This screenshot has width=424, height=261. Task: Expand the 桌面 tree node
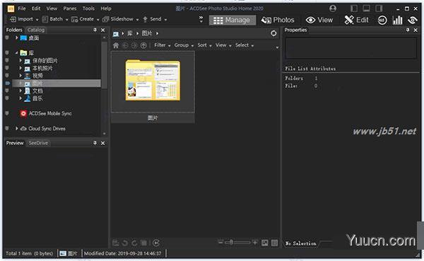[17, 37]
